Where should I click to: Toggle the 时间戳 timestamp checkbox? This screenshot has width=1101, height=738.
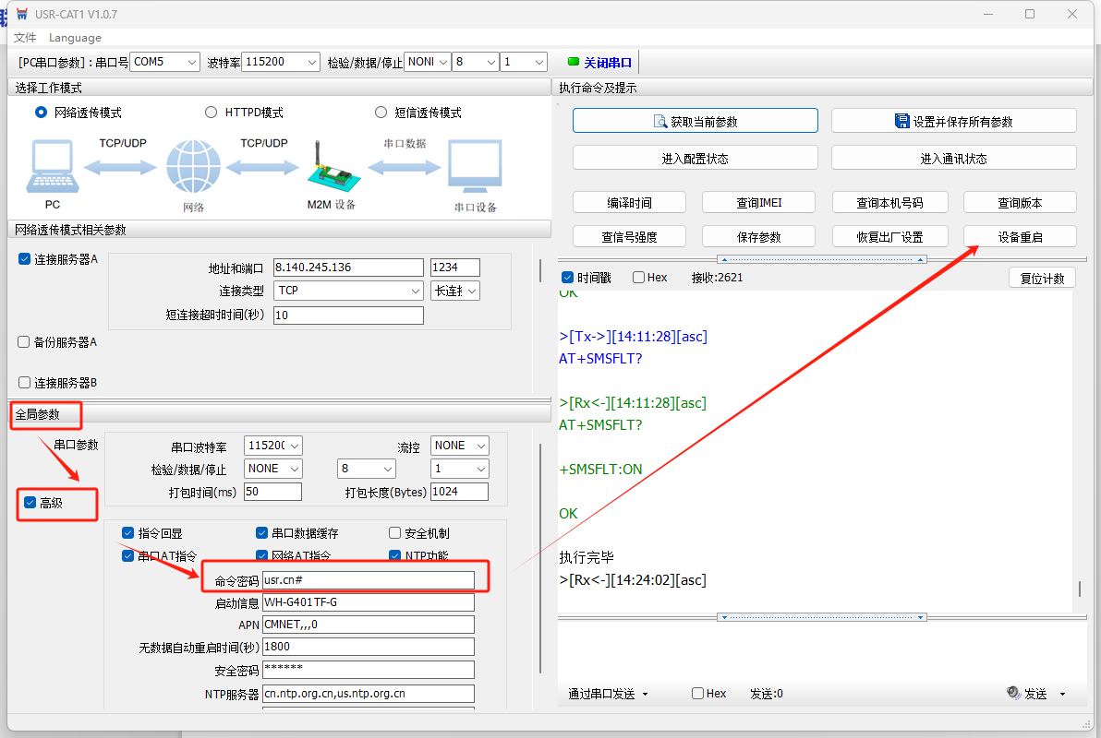click(x=568, y=278)
